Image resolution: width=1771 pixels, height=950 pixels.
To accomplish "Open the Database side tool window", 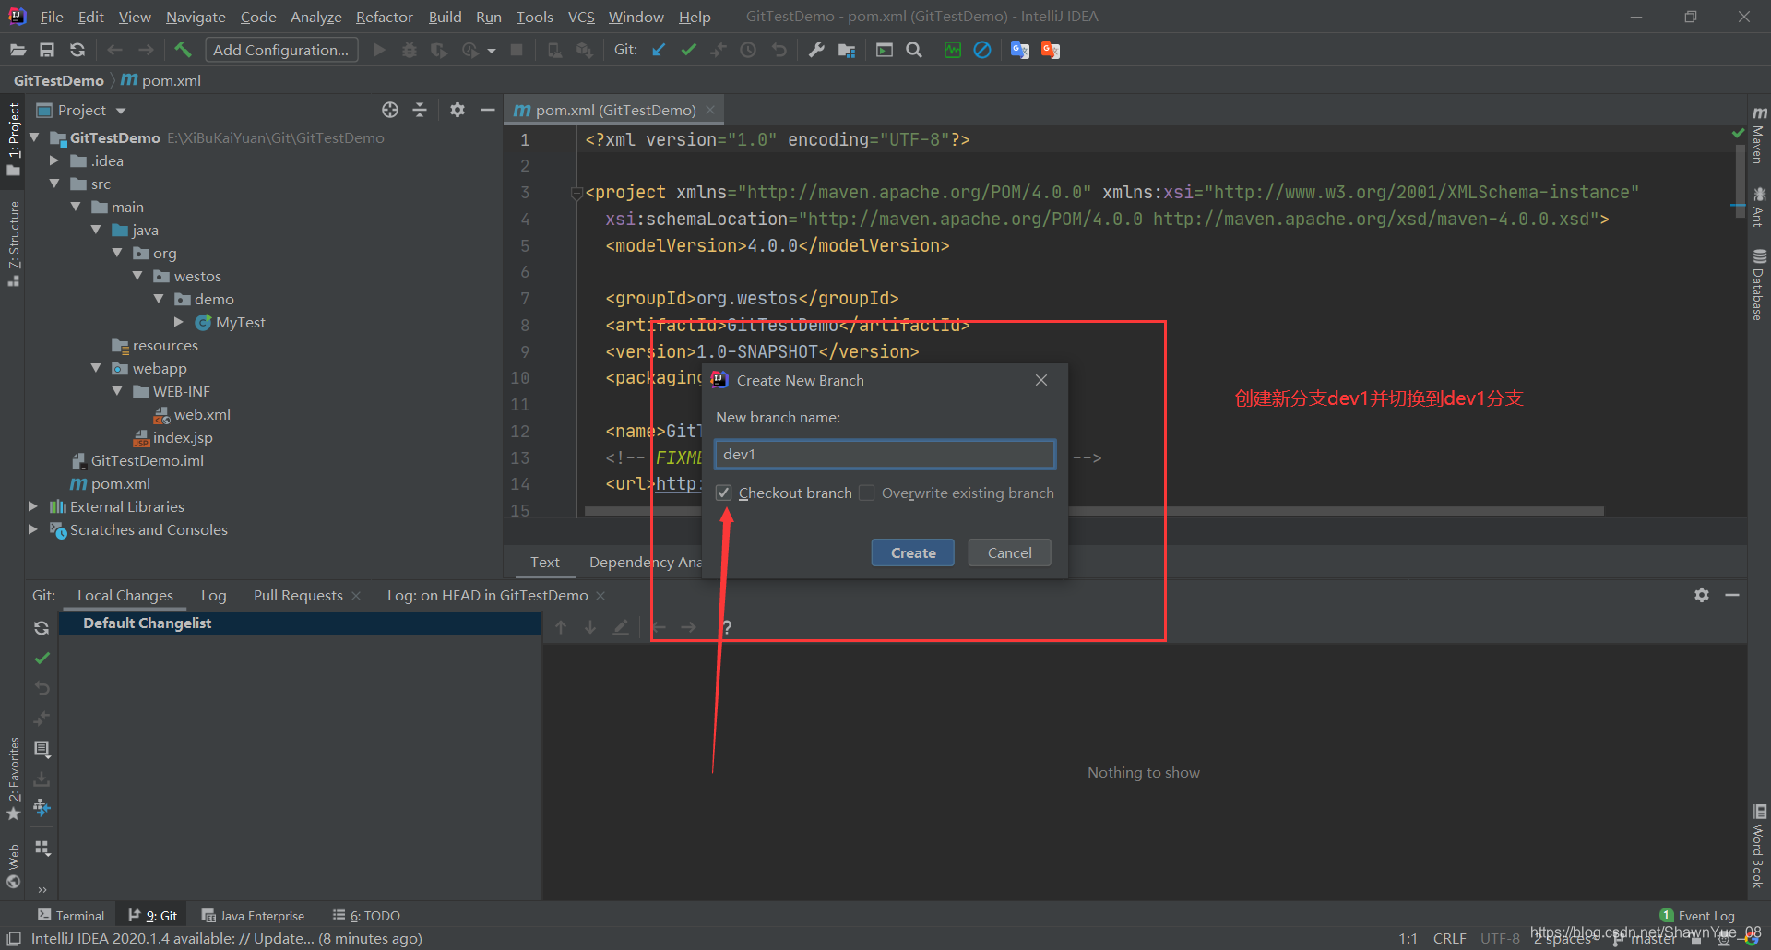I will pos(1759,284).
